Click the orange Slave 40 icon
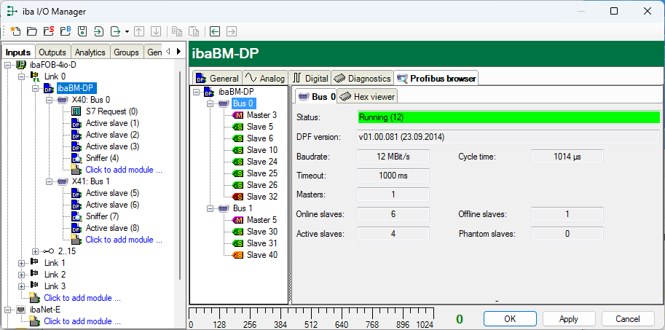 [238, 255]
